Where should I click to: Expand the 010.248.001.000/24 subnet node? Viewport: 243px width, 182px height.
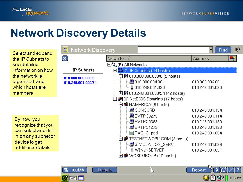[120, 93]
